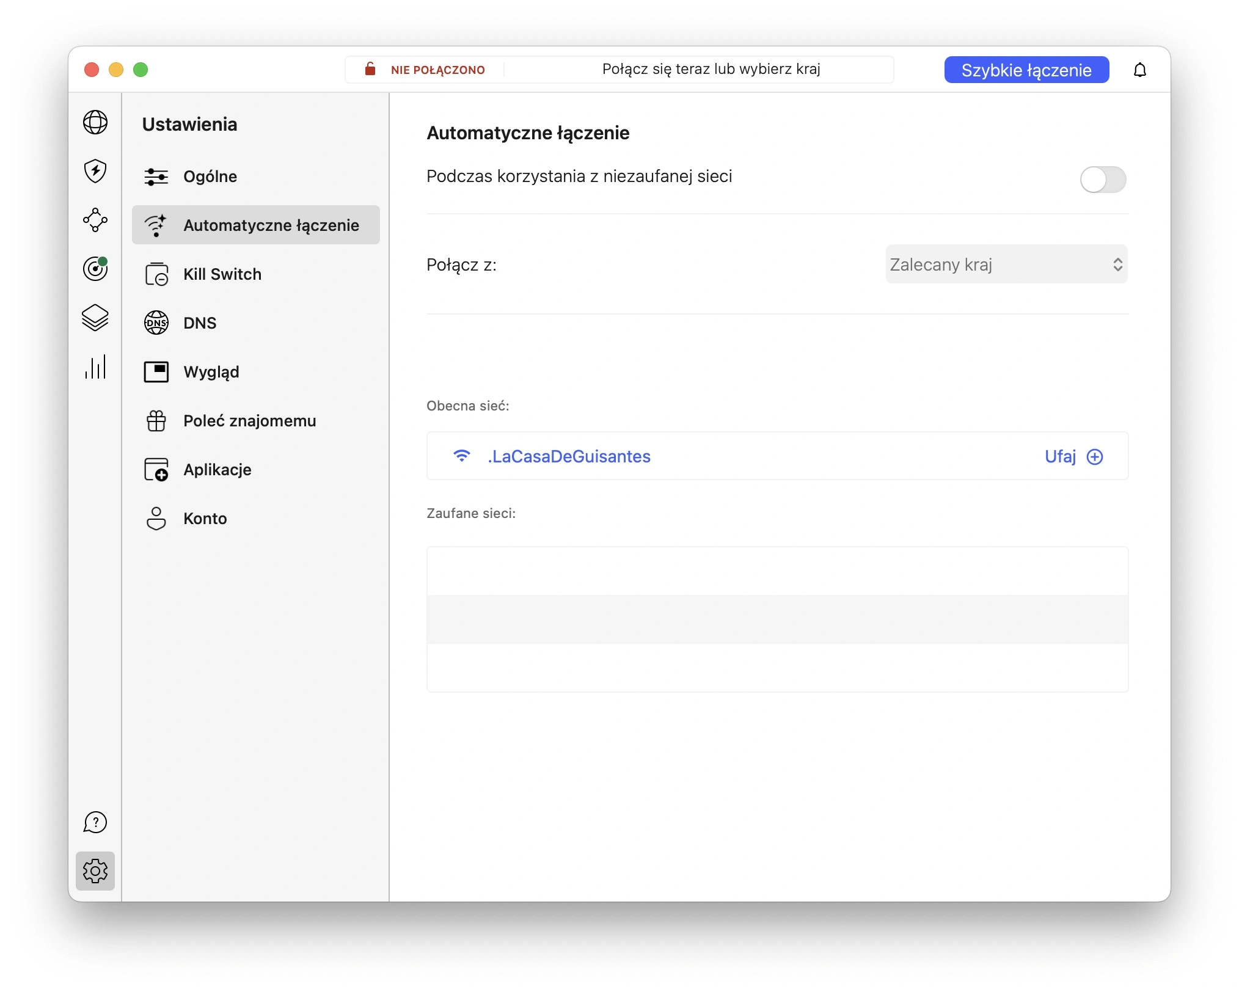The height and width of the screenshot is (992, 1239).
Task: Open the globe server map icon
Action: pyautogui.click(x=95, y=123)
